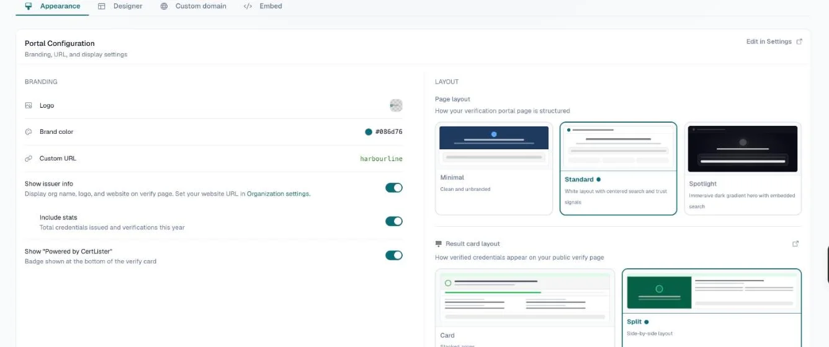Screen dimensions: 829x347
Task: Click the Brand color label
Action: (56, 132)
